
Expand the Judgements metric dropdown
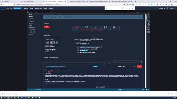click(x=87, y=28)
